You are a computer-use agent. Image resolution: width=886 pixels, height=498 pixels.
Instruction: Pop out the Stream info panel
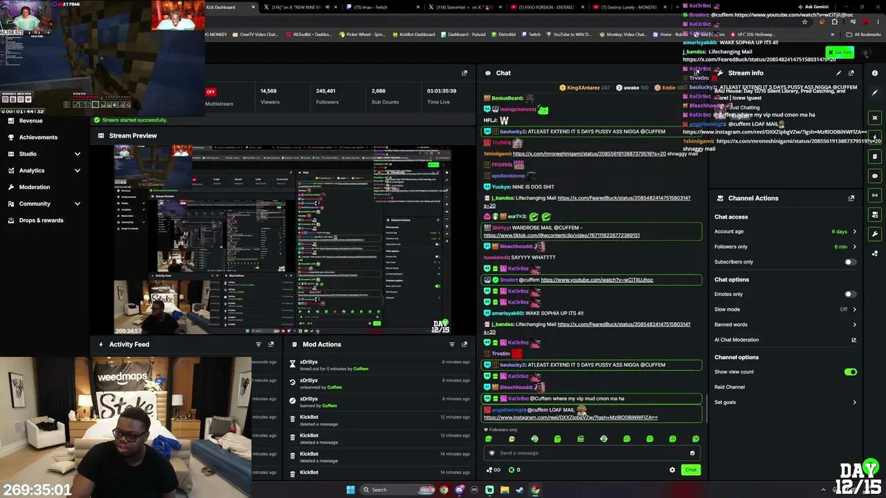coord(851,73)
